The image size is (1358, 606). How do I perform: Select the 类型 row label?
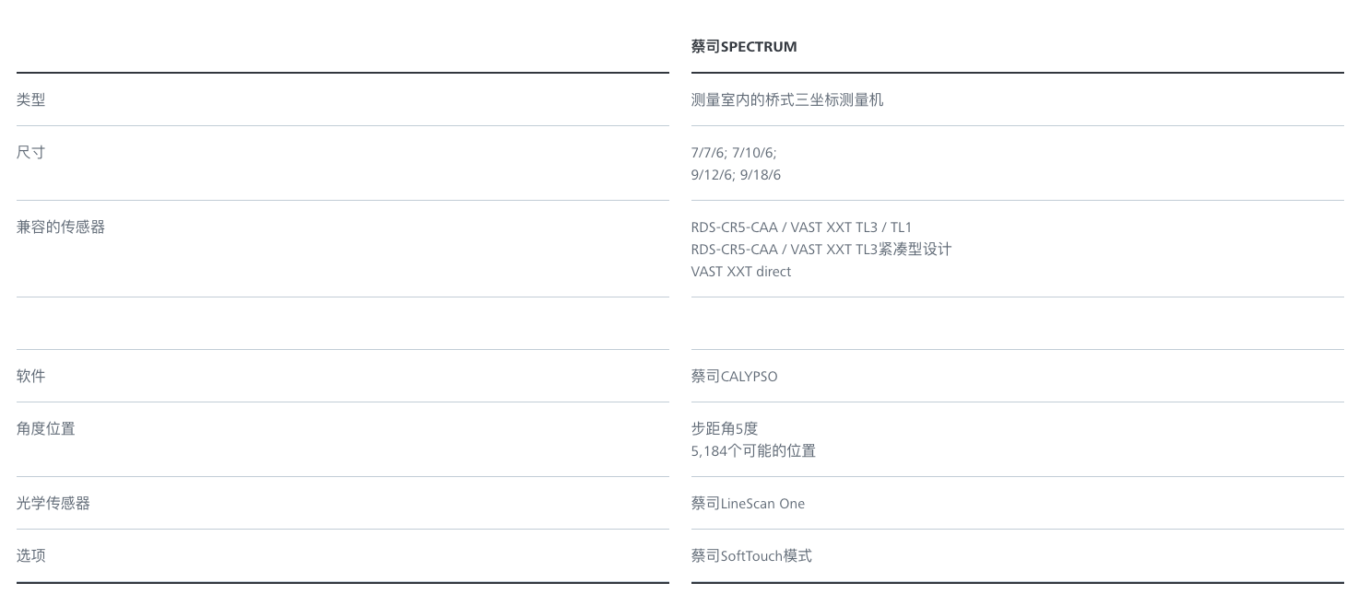31,99
